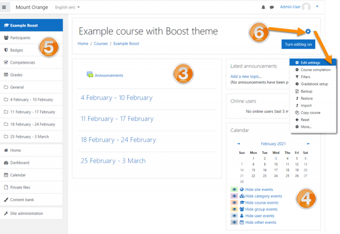Go to previous month in calendar

[238, 144]
